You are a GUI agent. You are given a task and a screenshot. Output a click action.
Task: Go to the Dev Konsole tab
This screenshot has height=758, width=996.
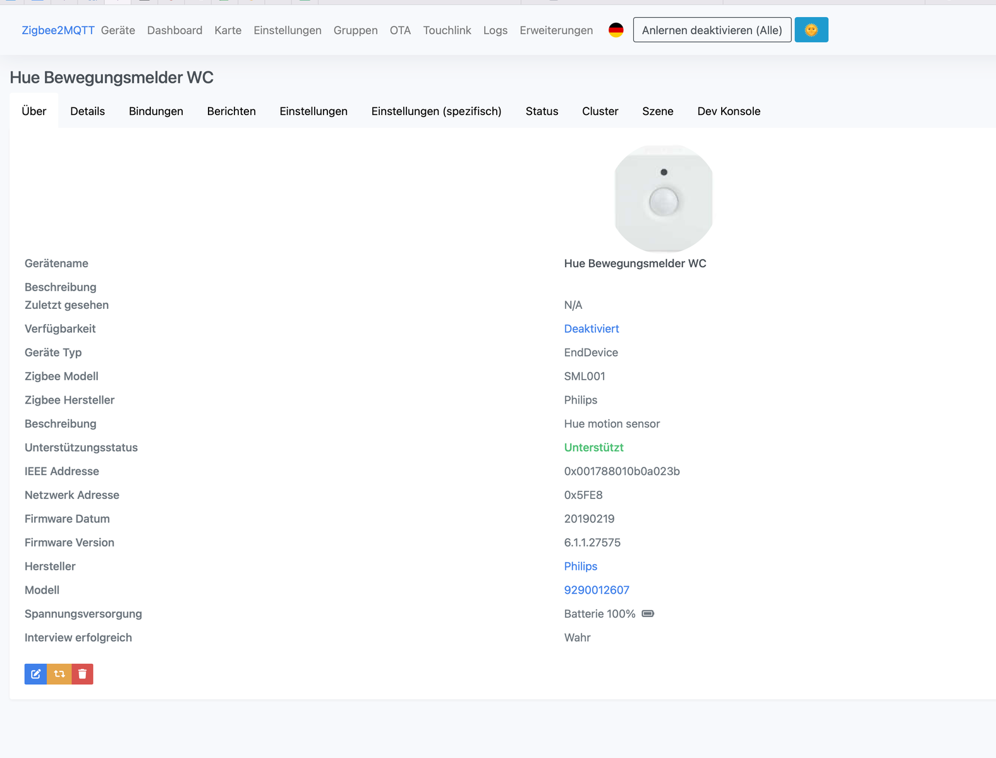728,111
